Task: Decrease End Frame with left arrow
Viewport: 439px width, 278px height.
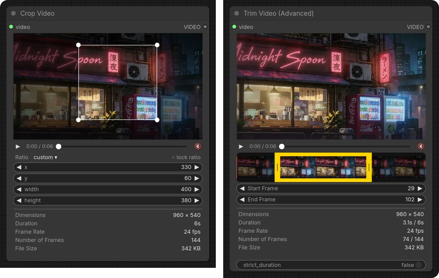Action: click(242, 199)
